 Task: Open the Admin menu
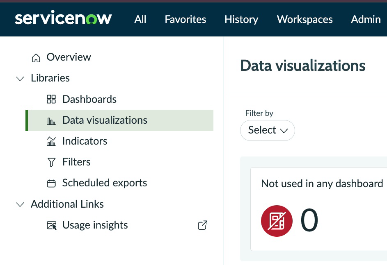coord(366,19)
